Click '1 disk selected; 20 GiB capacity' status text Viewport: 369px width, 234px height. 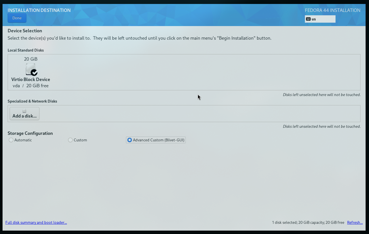tap(298, 222)
